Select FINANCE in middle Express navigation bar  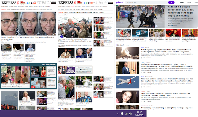tap(88, 6)
